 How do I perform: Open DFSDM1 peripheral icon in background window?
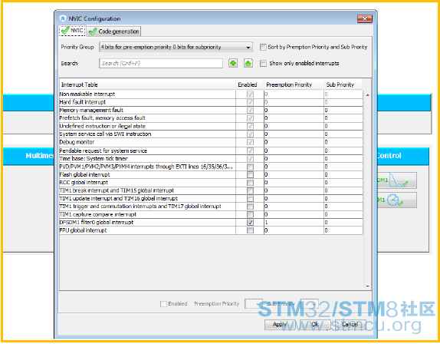point(396,180)
